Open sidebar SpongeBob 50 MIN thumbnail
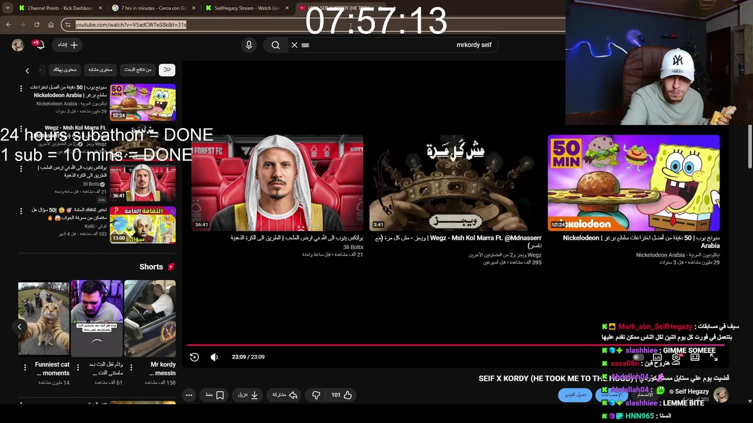The image size is (753, 423). click(x=142, y=102)
